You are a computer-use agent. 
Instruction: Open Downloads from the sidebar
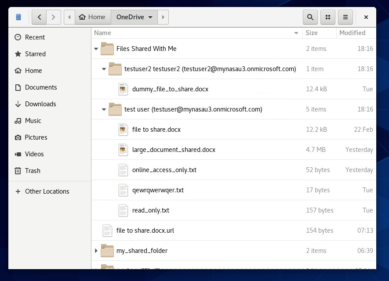(40, 104)
